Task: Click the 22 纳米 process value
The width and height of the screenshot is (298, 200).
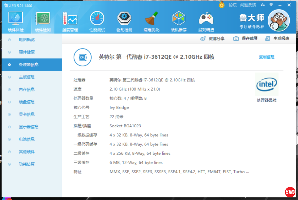Action: point(116,117)
